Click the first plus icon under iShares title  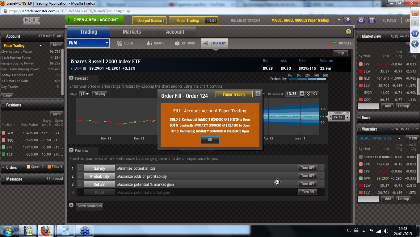71,69
